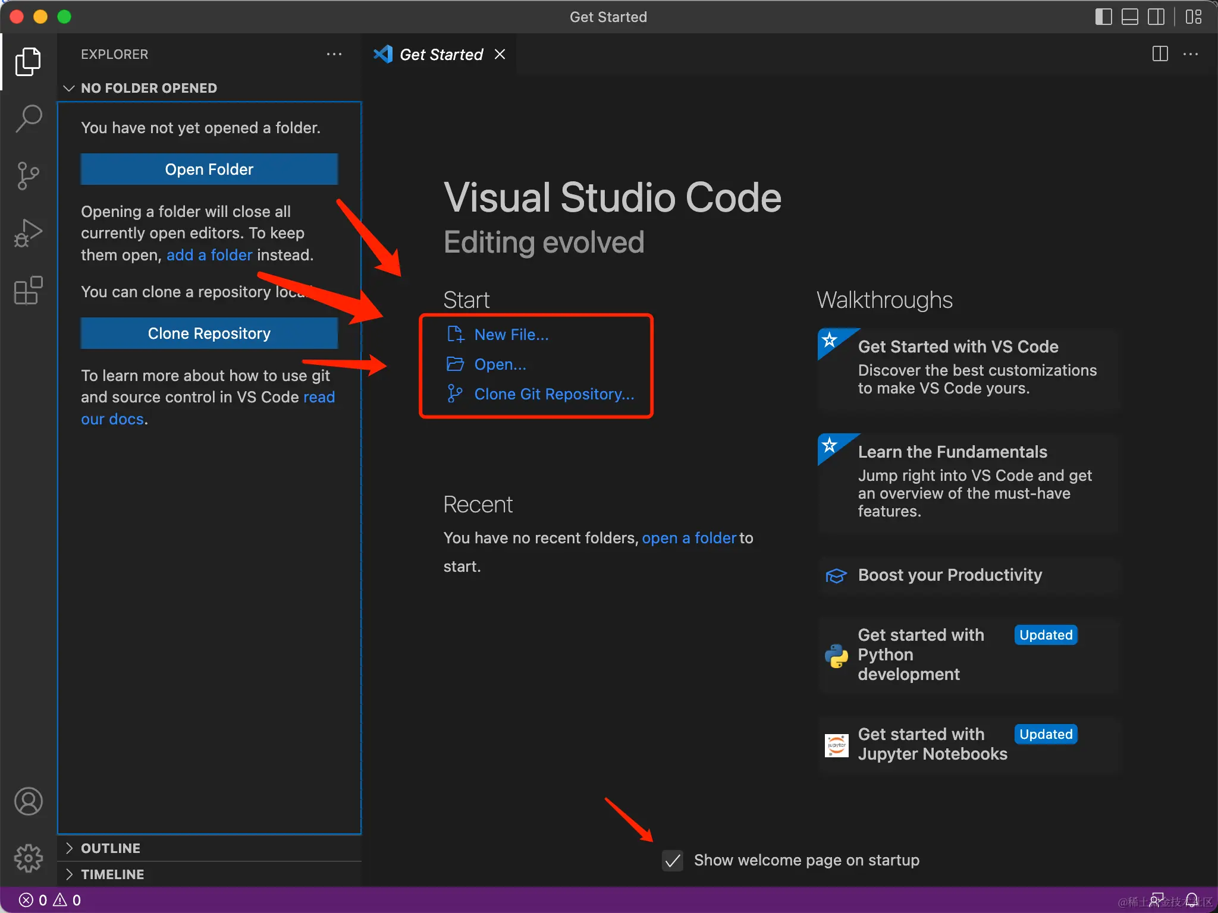Open the Manage gear menu
The height and width of the screenshot is (913, 1218).
point(28,858)
